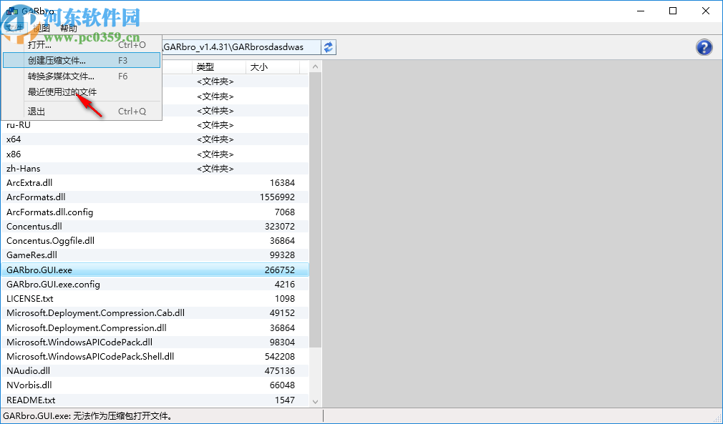Click the size value 1556992
Viewport: 723px width, 424px height.
(x=277, y=197)
